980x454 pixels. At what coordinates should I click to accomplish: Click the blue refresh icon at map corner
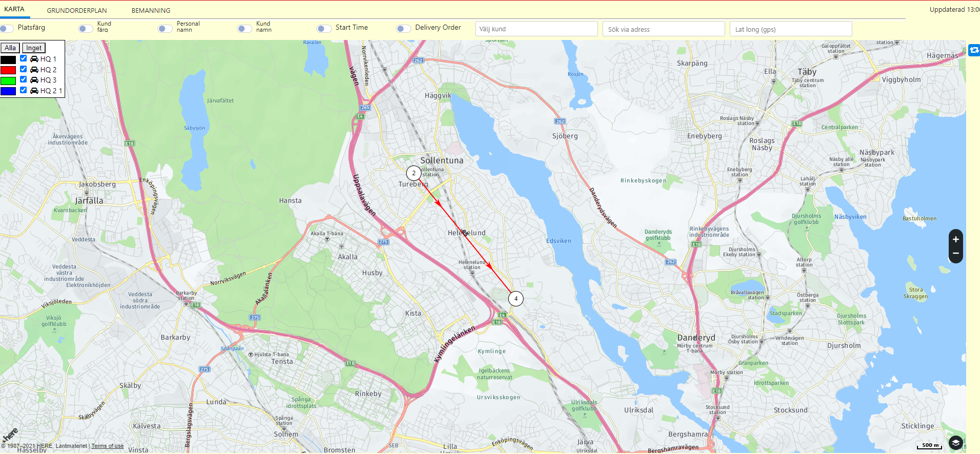click(974, 50)
